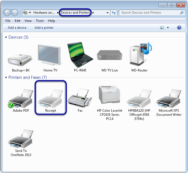Close the Devices and Printers window
Image resolution: width=188 pixels, height=173 pixels.
tap(181, 5)
